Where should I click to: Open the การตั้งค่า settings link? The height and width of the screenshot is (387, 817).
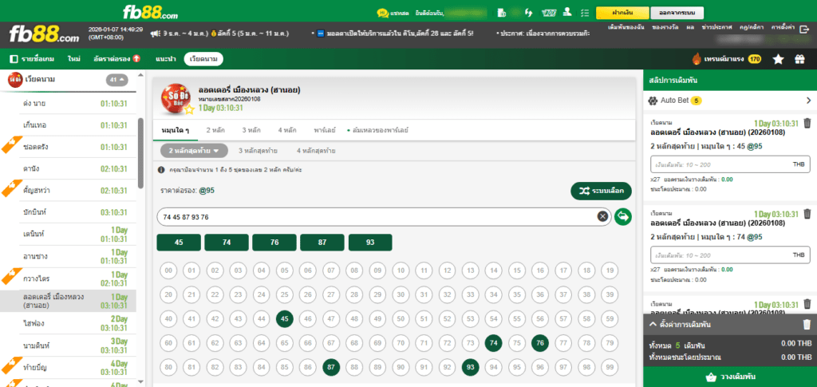782,26
